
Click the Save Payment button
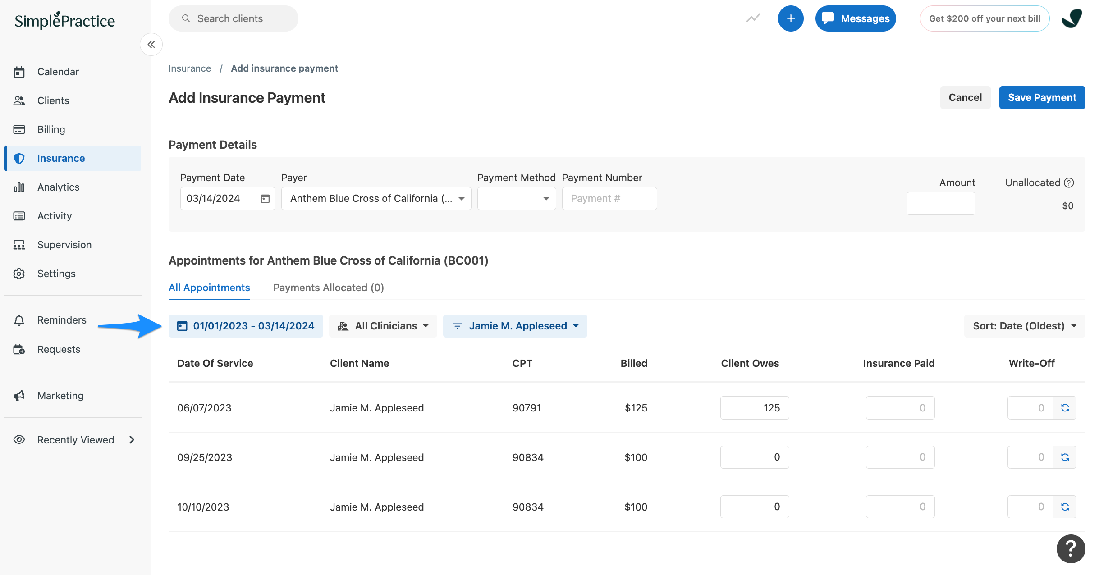(1042, 97)
